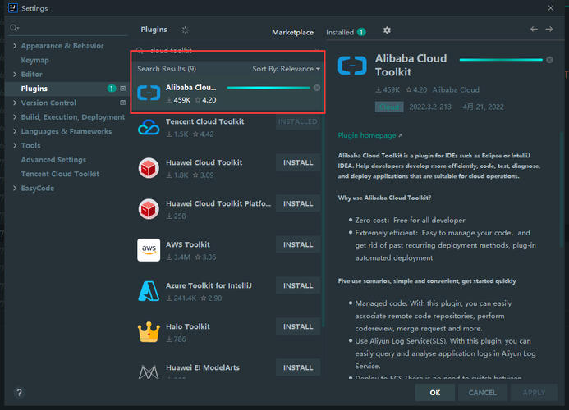The image size is (569, 410).
Task: Click the APPLY button
Action: pyautogui.click(x=534, y=393)
